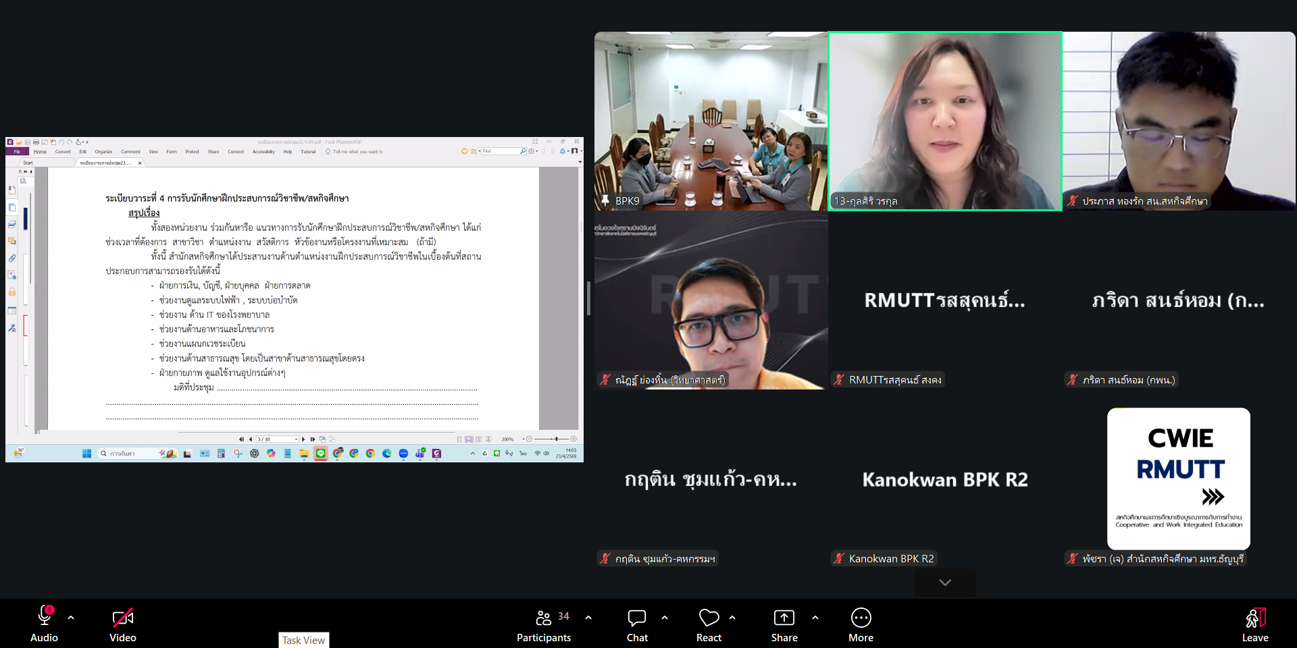Start camera using the Video button
The height and width of the screenshot is (648, 1297).
[123, 624]
